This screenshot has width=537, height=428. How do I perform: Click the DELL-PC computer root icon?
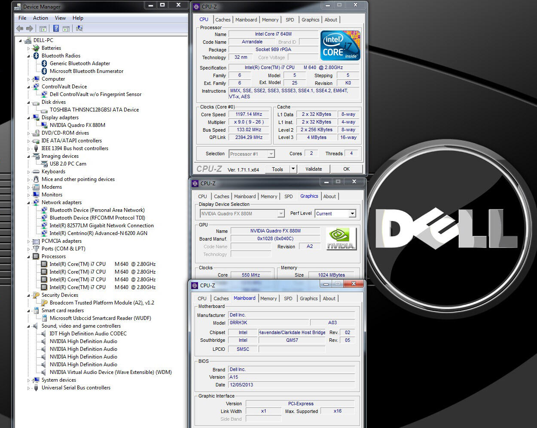pos(28,40)
